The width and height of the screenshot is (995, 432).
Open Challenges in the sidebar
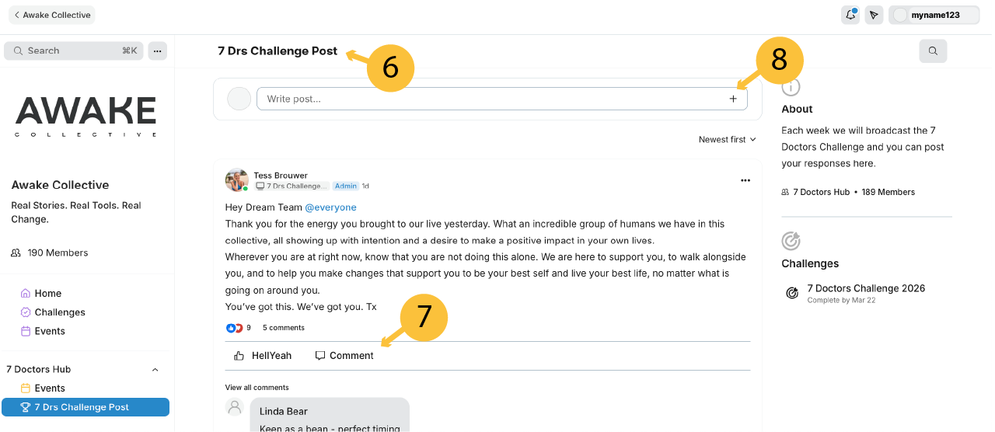click(60, 312)
